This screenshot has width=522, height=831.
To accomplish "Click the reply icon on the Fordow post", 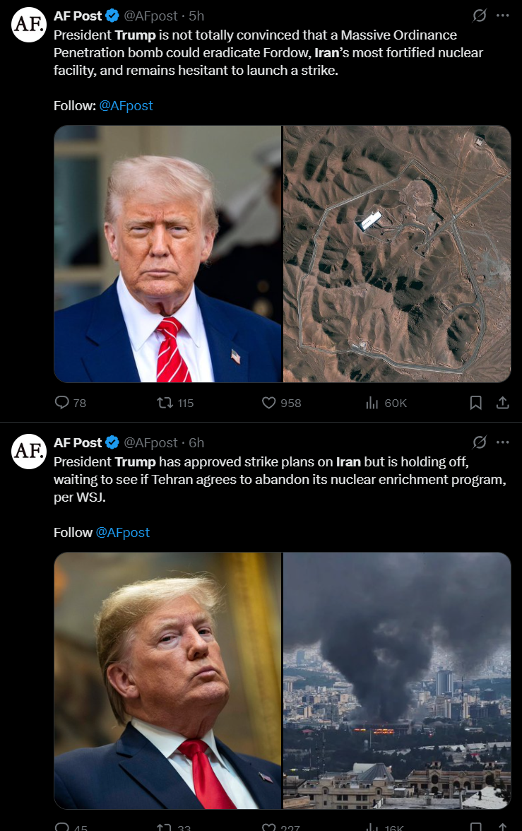I will click(62, 403).
